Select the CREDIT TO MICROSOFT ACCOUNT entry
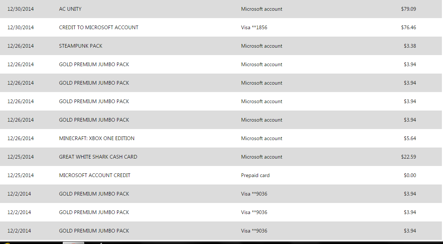Viewport: 443px width, 244px height. click(x=99, y=27)
